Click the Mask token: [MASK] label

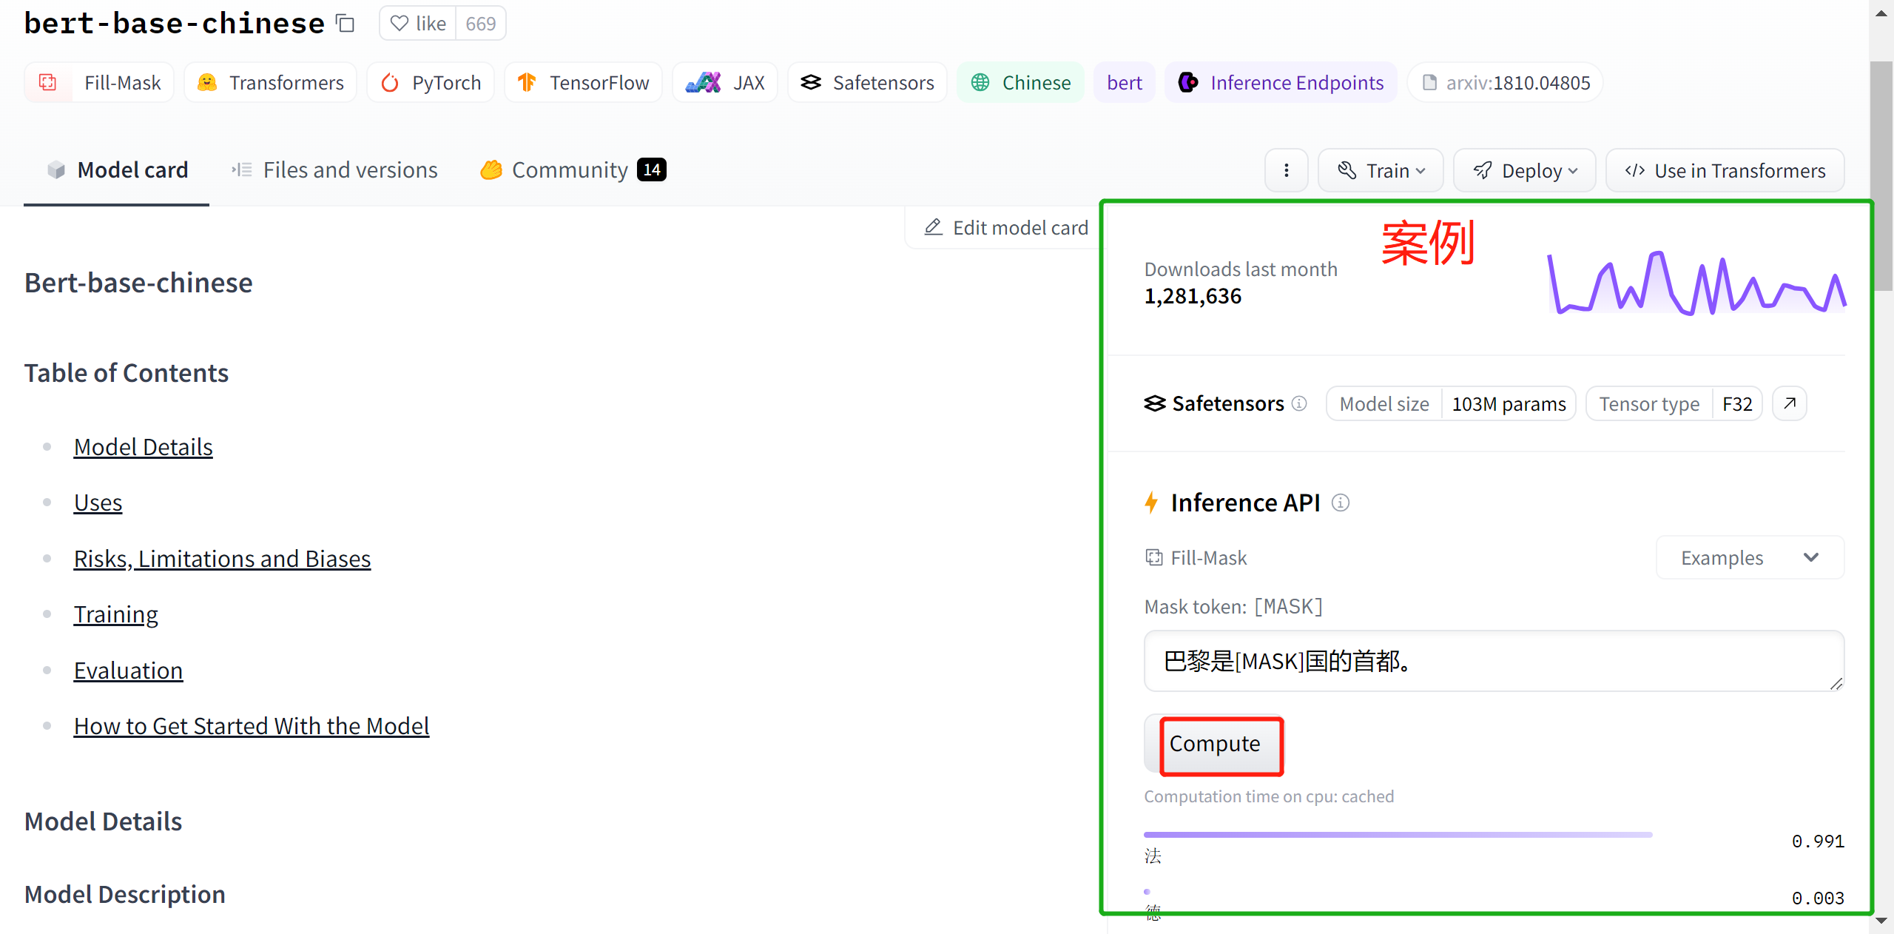(1233, 607)
